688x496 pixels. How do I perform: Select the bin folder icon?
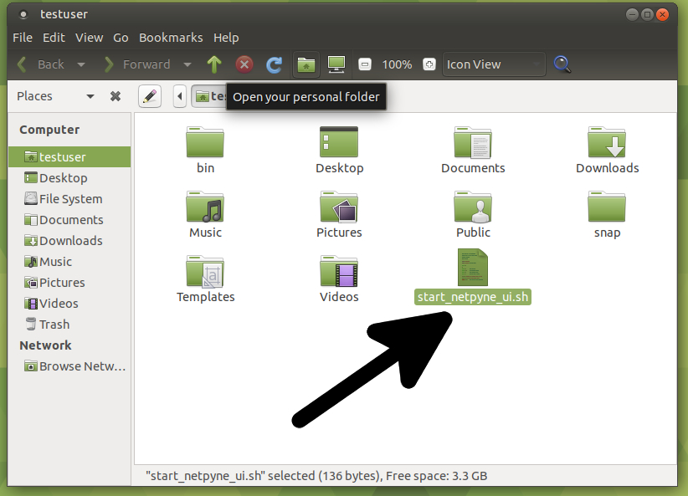[x=205, y=142]
